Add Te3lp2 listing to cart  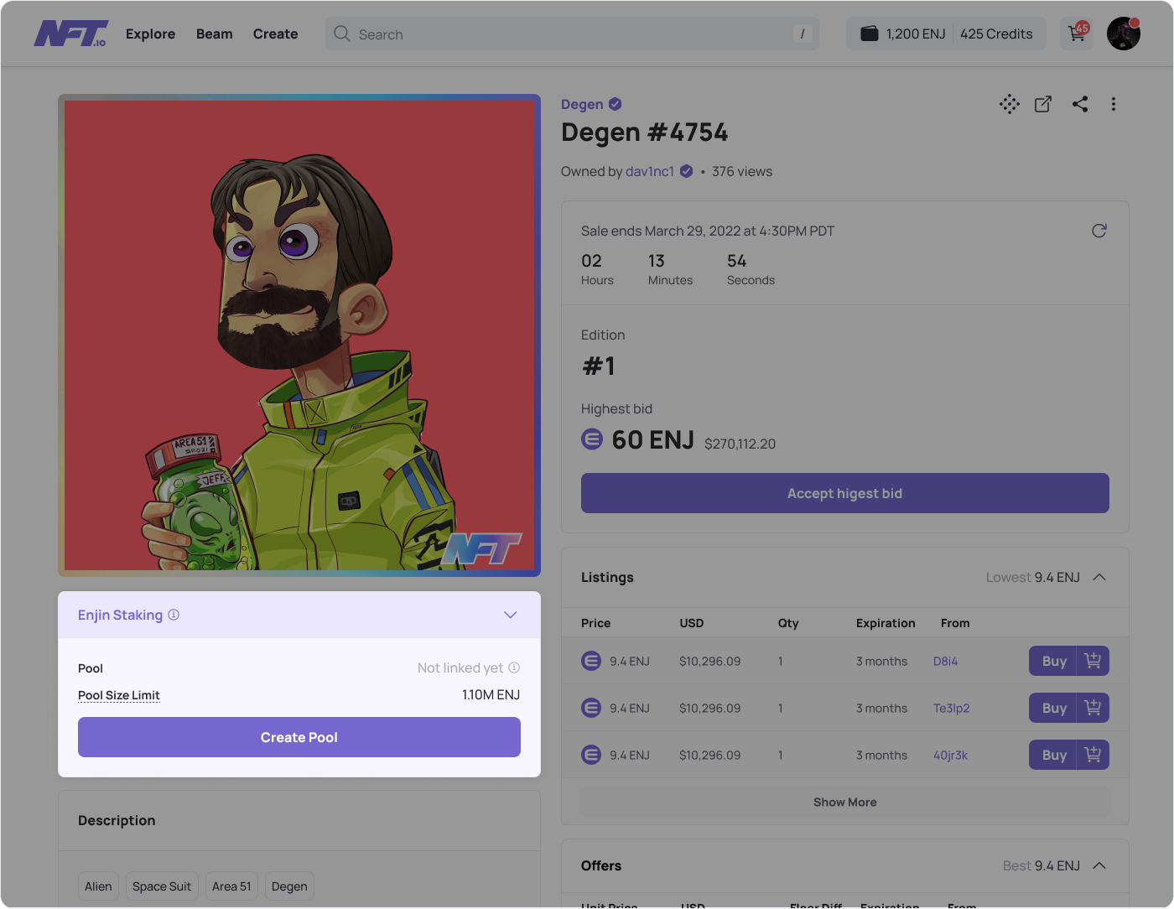(1093, 708)
